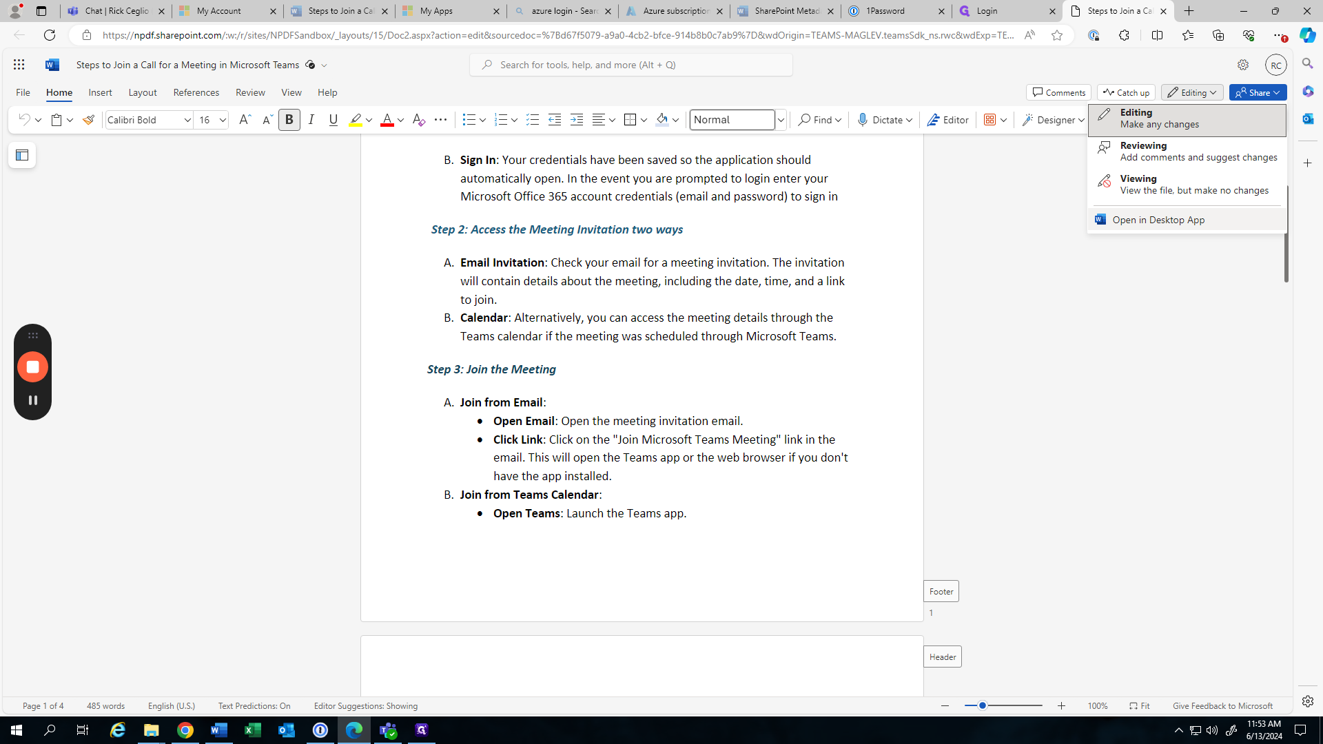
Task: Expand the Normal styles gallery dropdown
Action: click(x=781, y=120)
